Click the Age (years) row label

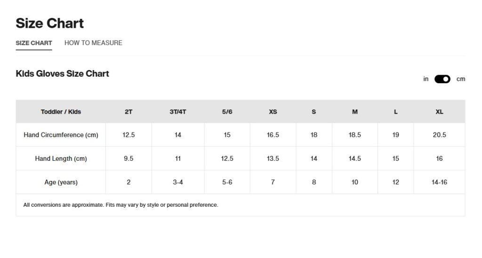point(61,182)
